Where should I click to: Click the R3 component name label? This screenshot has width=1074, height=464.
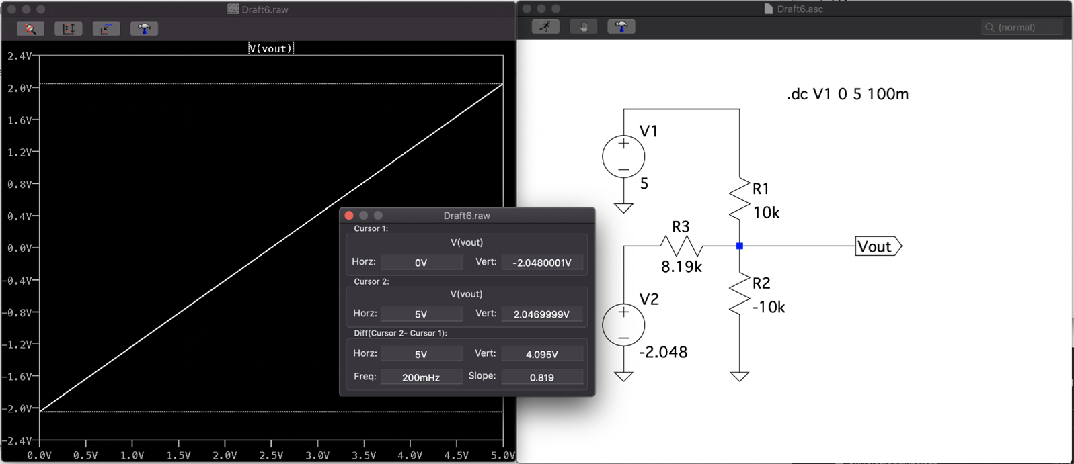point(681,226)
